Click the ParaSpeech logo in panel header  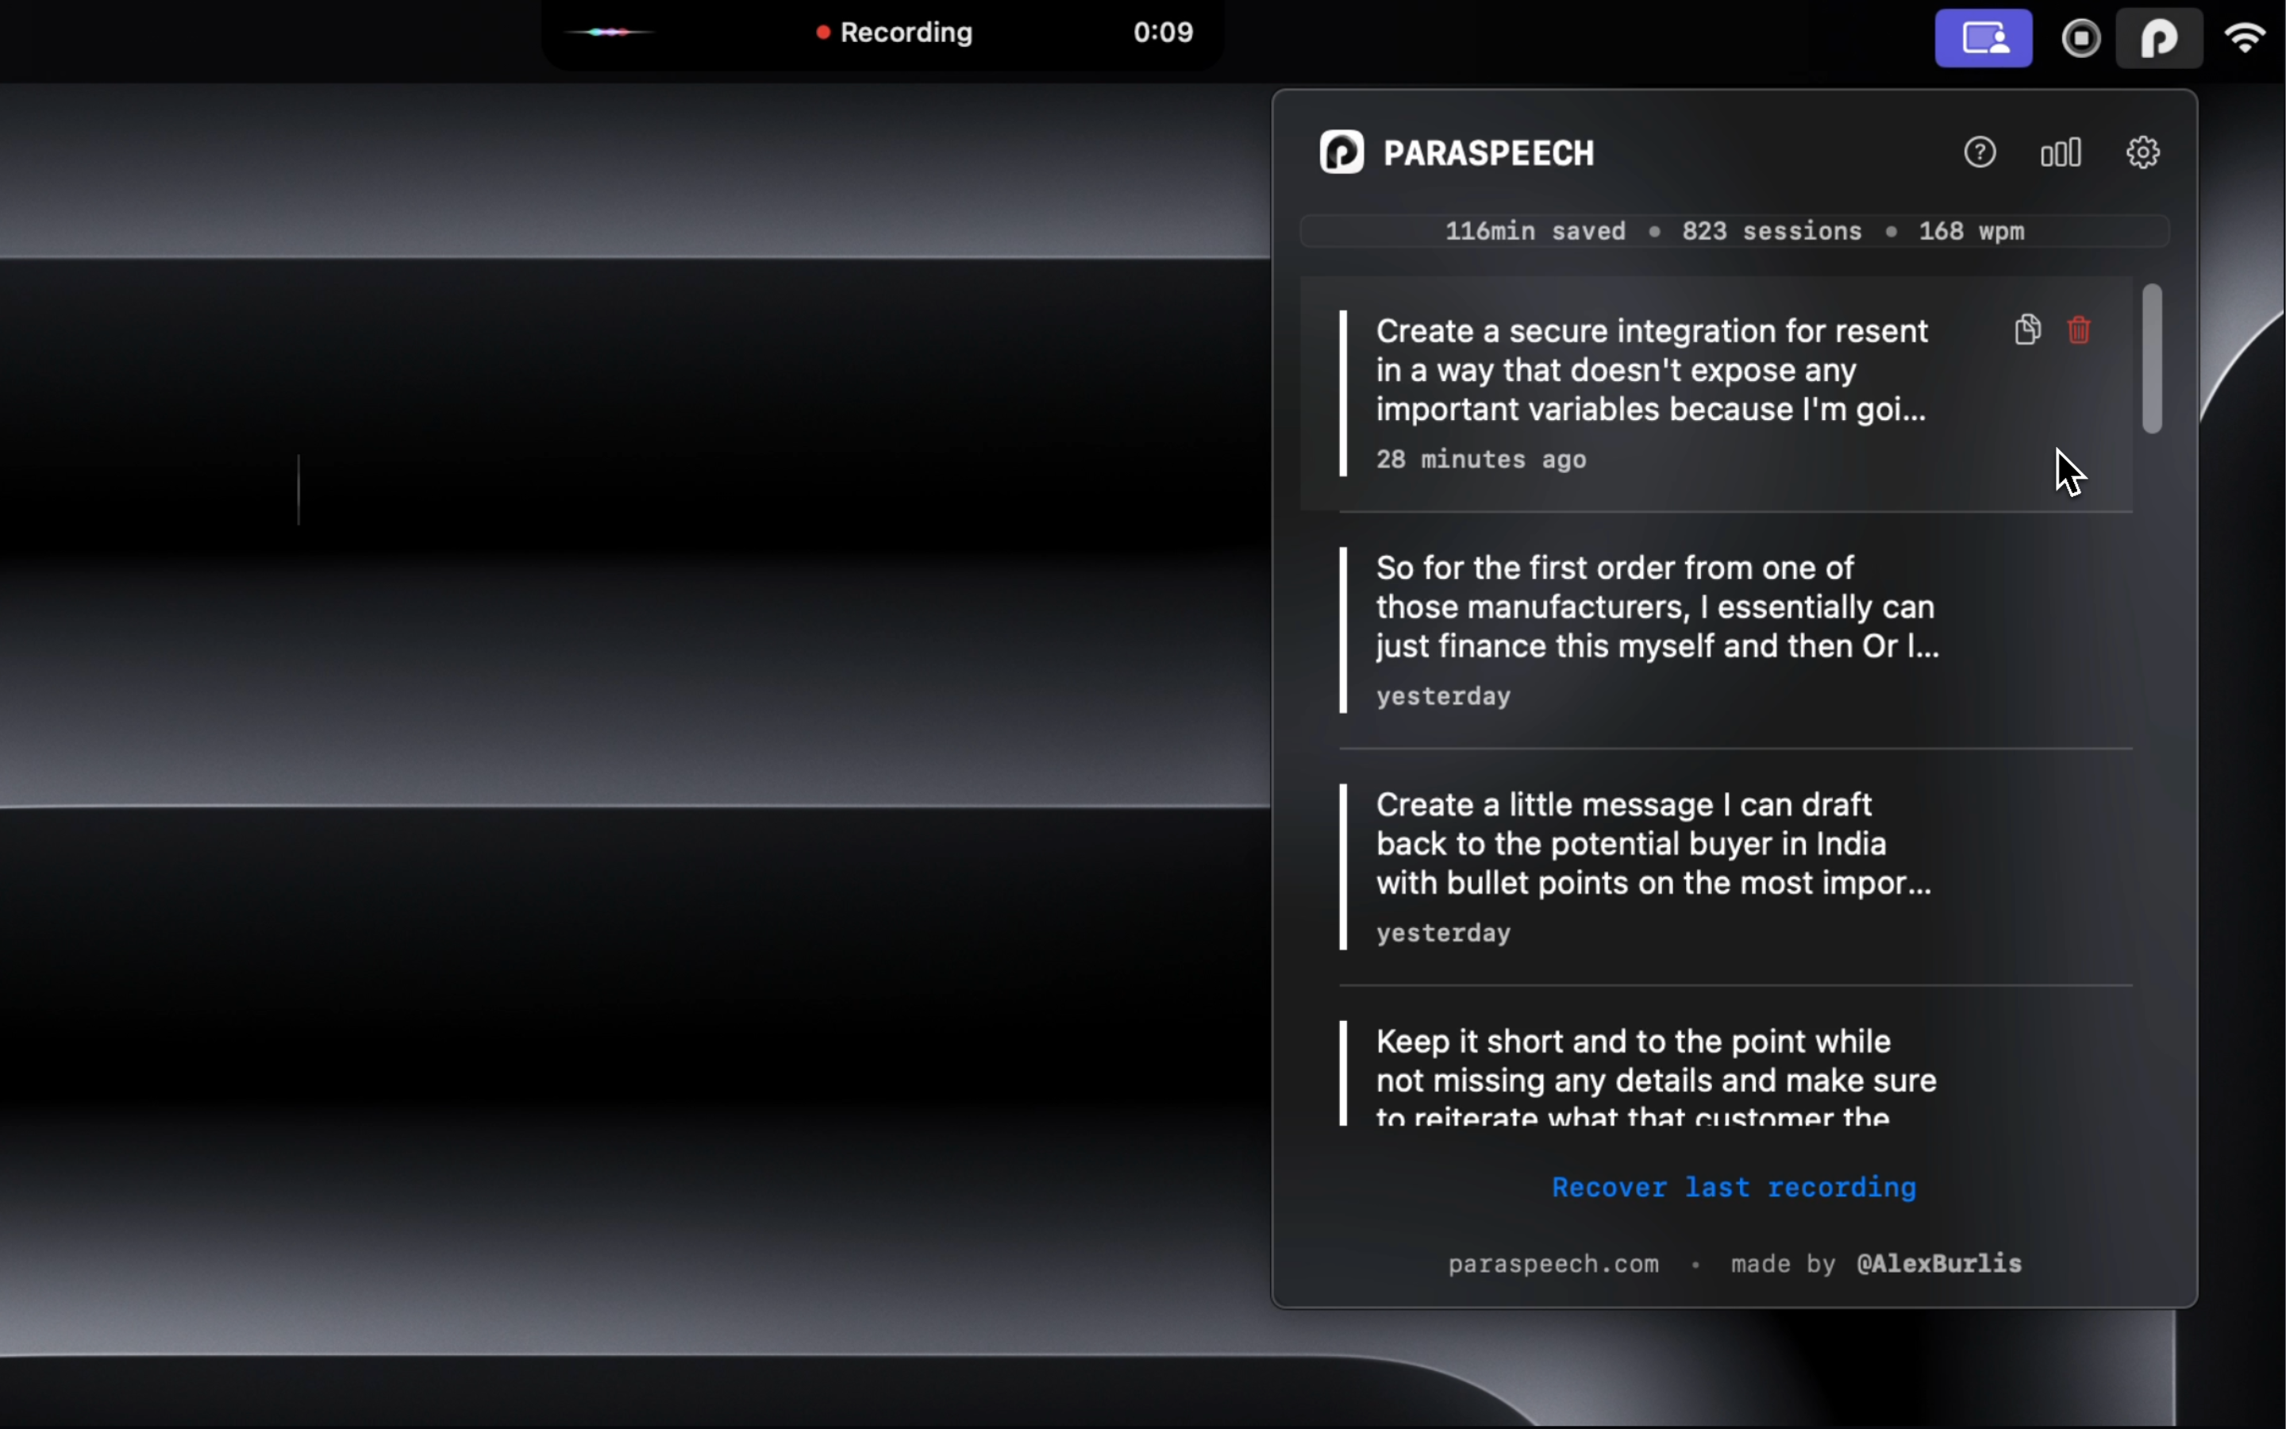(x=1341, y=152)
